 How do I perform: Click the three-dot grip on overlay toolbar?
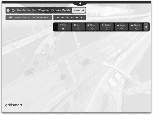pyautogui.click(x=55, y=27)
